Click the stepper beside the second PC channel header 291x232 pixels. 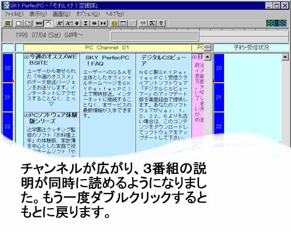pyautogui.click(x=208, y=48)
